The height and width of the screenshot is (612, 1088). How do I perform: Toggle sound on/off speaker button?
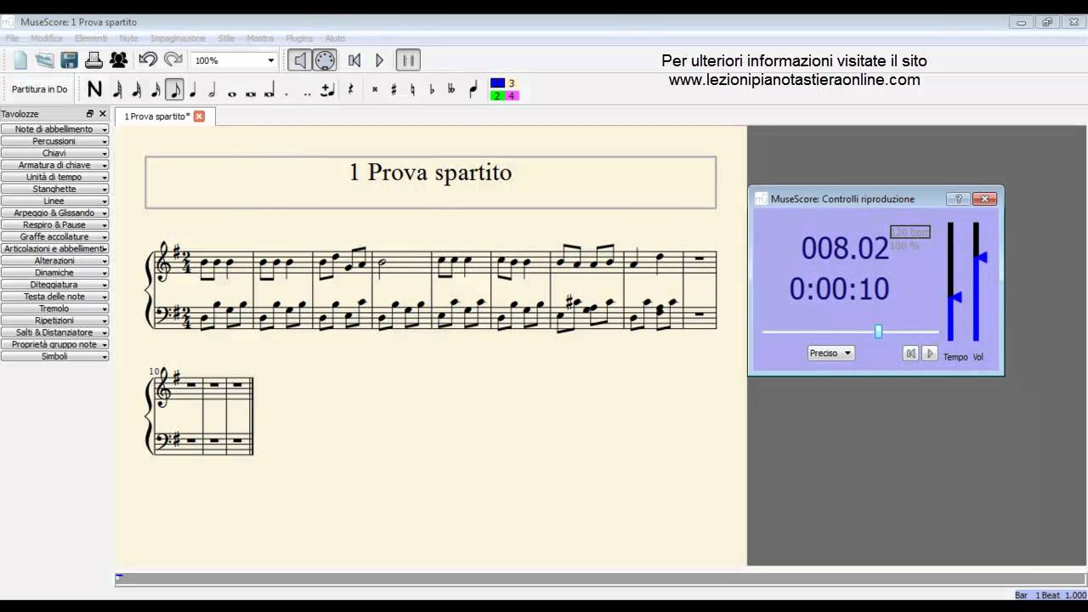pyautogui.click(x=299, y=60)
